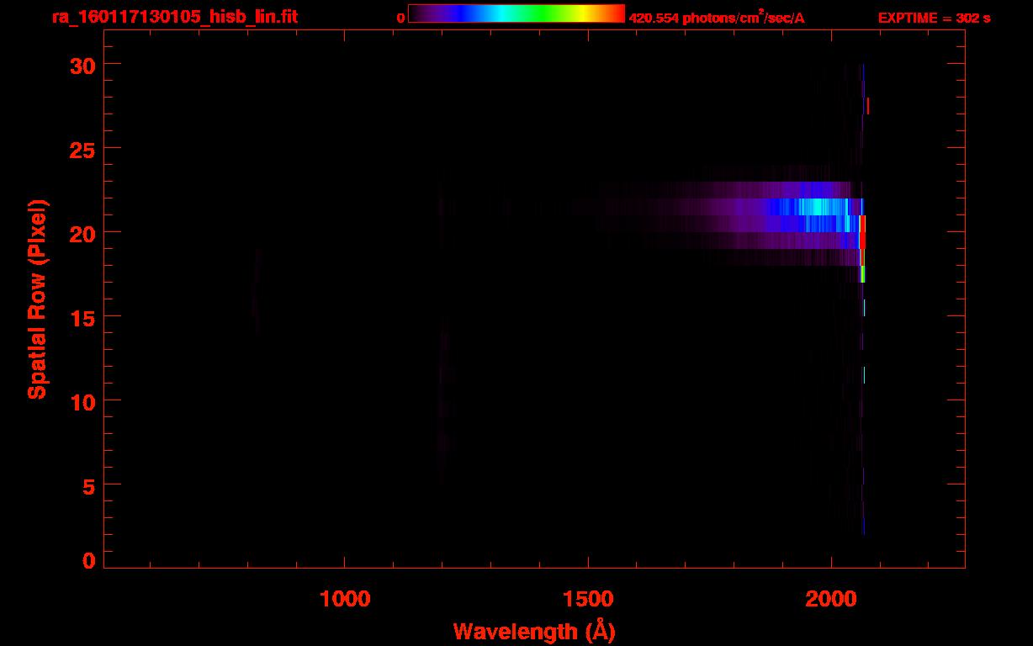Click the Wavelength (Å) axis title
The height and width of the screenshot is (646, 1033).
tap(534, 631)
